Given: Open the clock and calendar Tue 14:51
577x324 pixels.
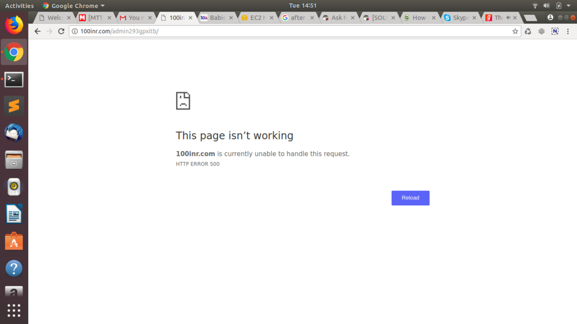Looking at the screenshot, I should pos(302,6).
